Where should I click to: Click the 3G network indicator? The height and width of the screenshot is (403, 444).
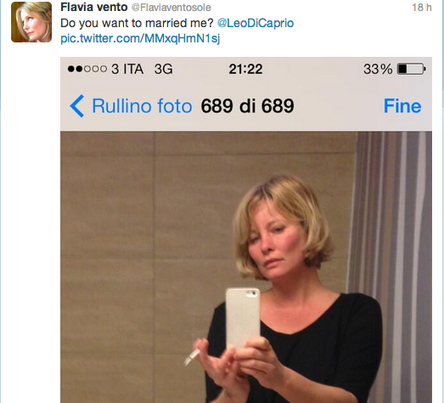click(x=163, y=69)
